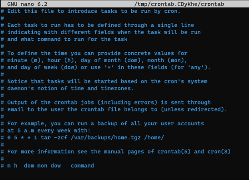Click the "command" column header on last line

tap(82, 166)
